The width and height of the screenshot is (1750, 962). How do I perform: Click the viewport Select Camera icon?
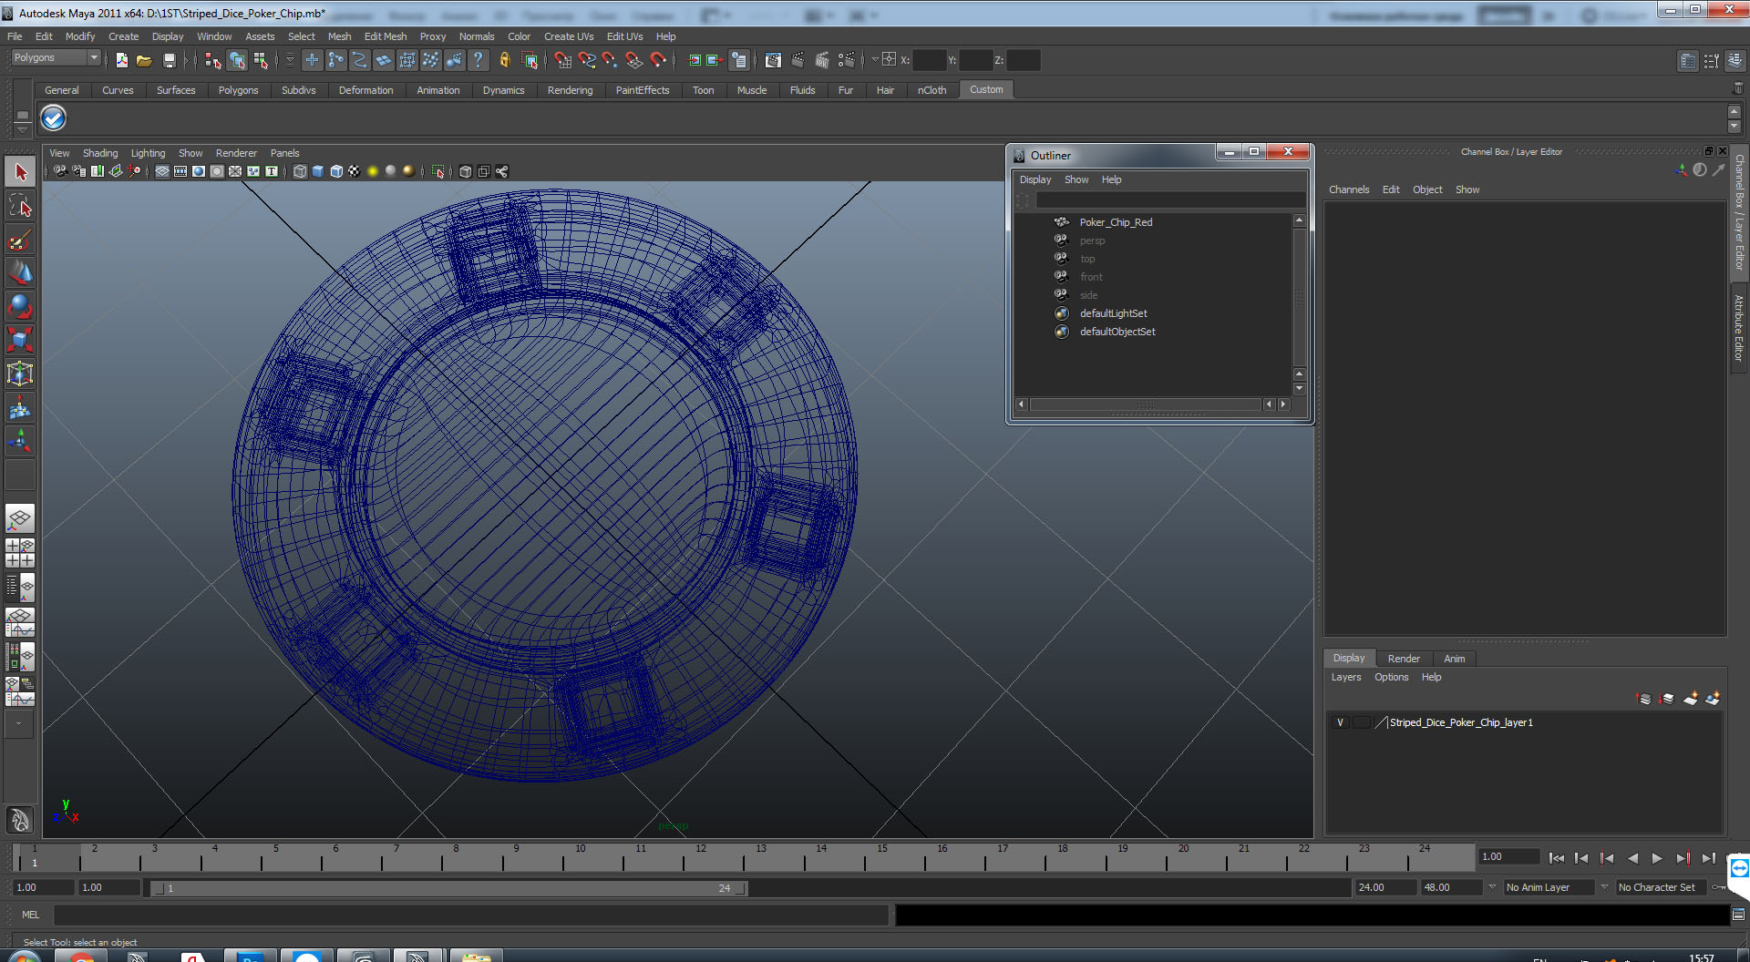tap(60, 171)
